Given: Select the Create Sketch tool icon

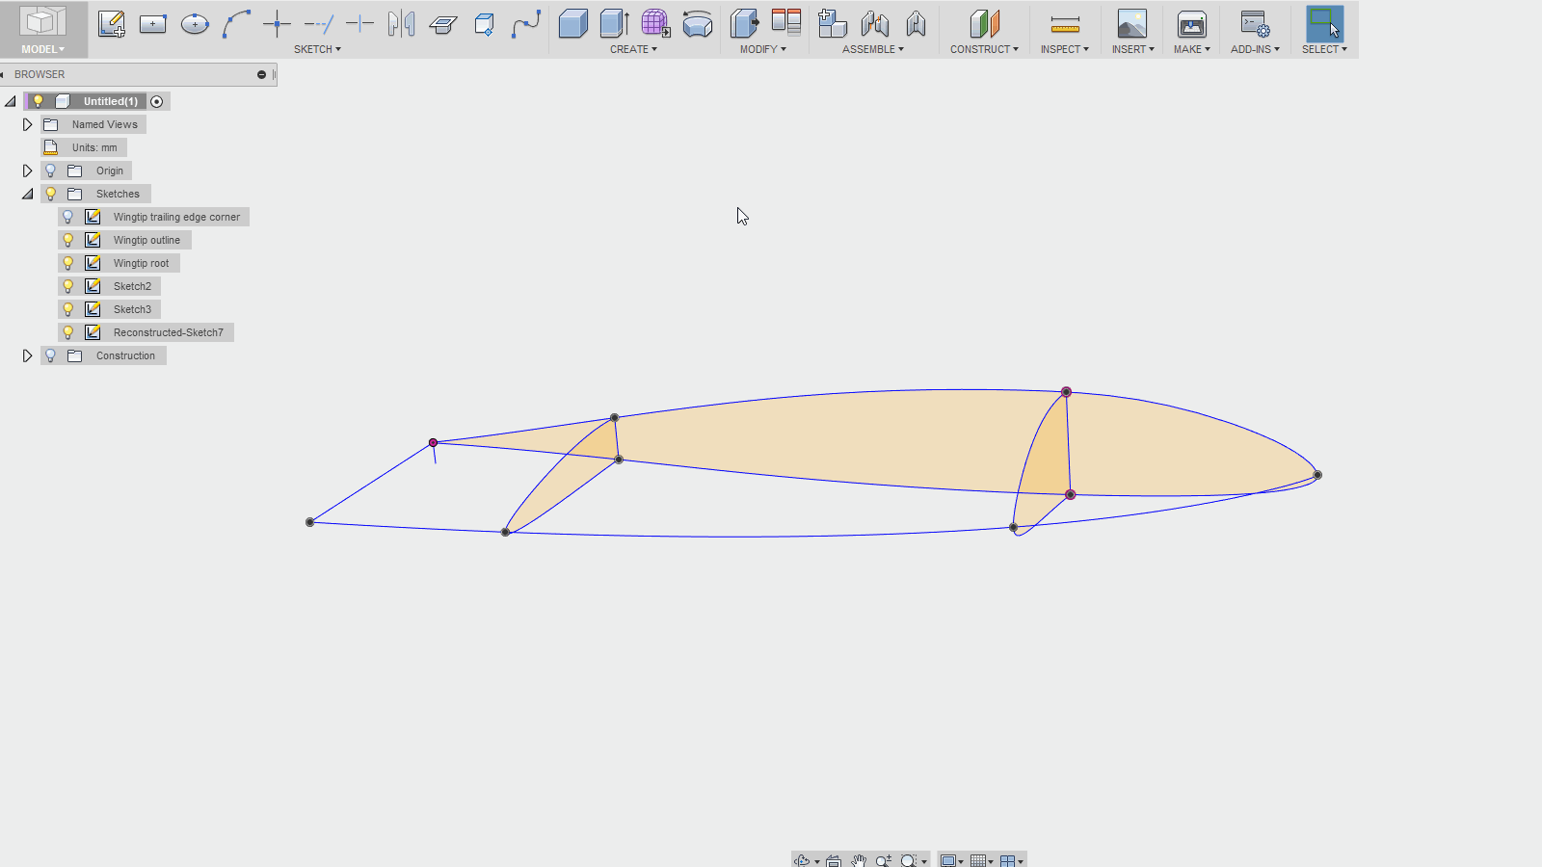Looking at the screenshot, I should (111, 24).
